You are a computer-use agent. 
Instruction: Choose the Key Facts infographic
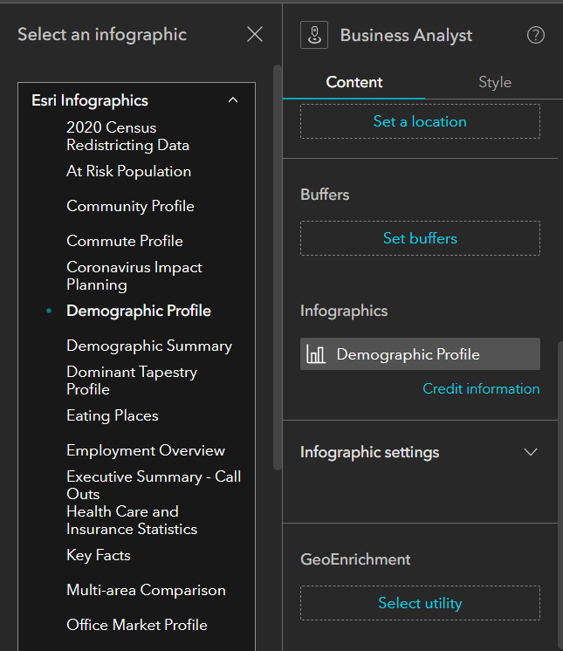[x=98, y=555]
